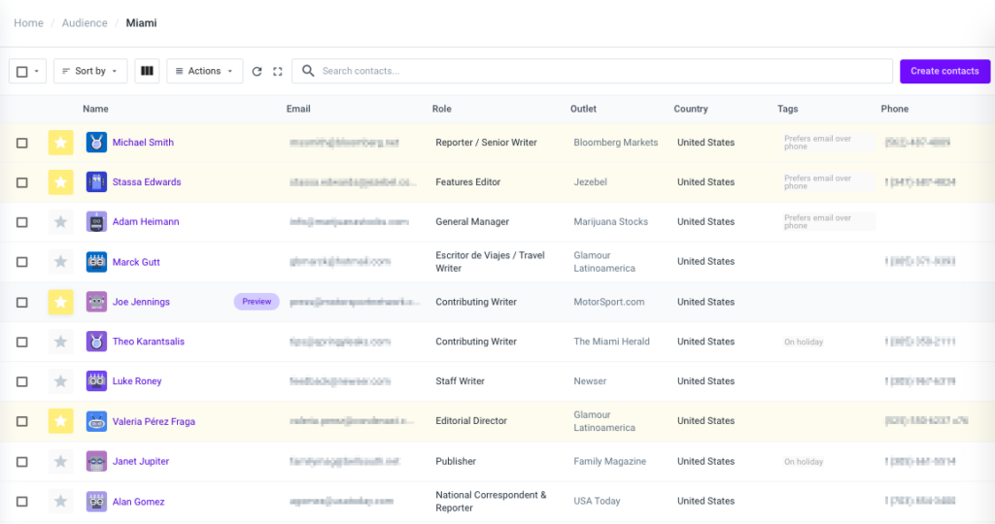Check the box for Stassa Edwards
The height and width of the screenshot is (524, 995).
coord(22,182)
